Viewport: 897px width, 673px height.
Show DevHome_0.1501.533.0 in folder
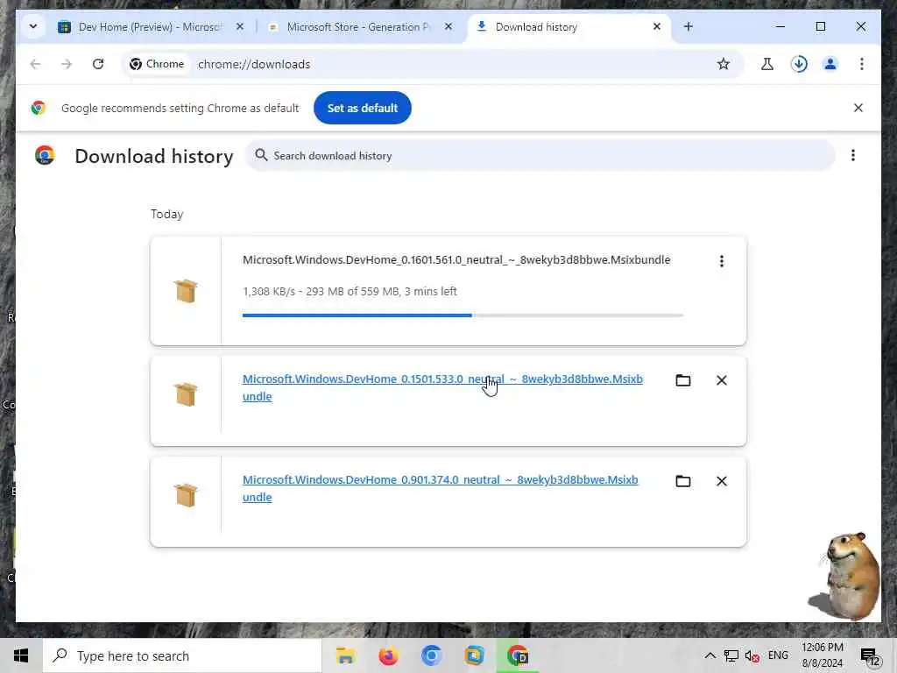tap(683, 380)
